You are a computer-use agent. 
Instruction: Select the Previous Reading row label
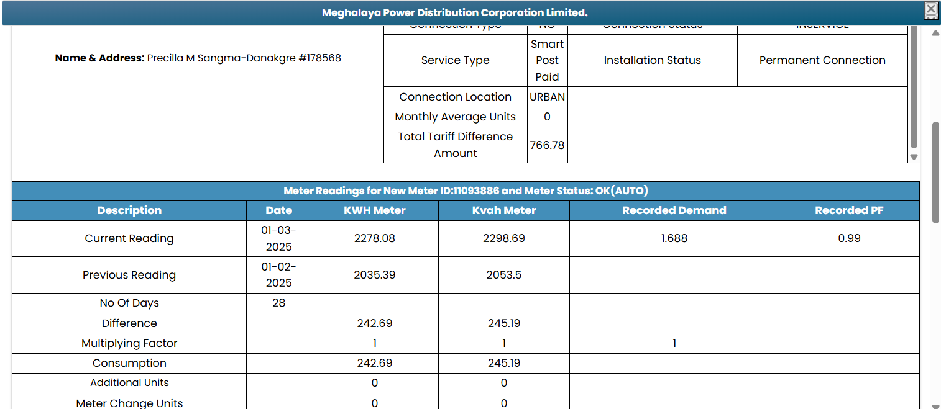pyautogui.click(x=129, y=275)
